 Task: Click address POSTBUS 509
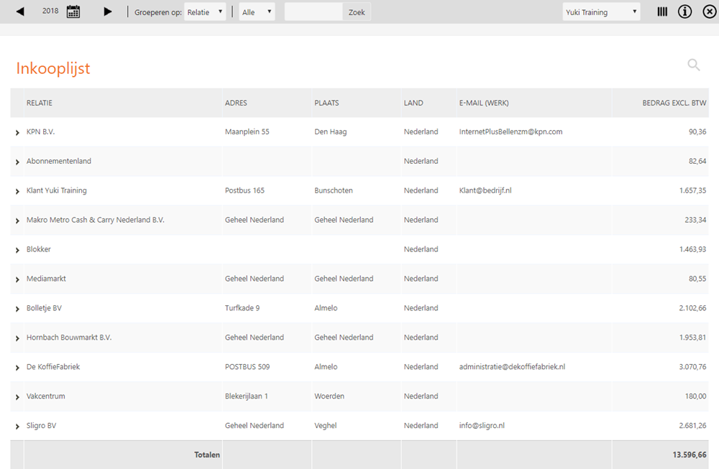pos(247,366)
